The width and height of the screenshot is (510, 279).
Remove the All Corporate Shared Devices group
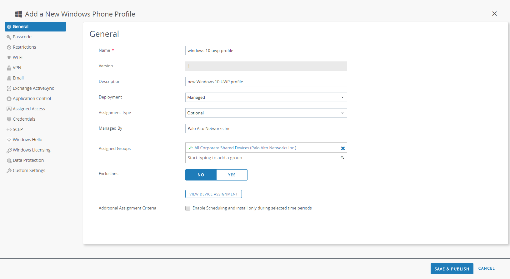343,148
